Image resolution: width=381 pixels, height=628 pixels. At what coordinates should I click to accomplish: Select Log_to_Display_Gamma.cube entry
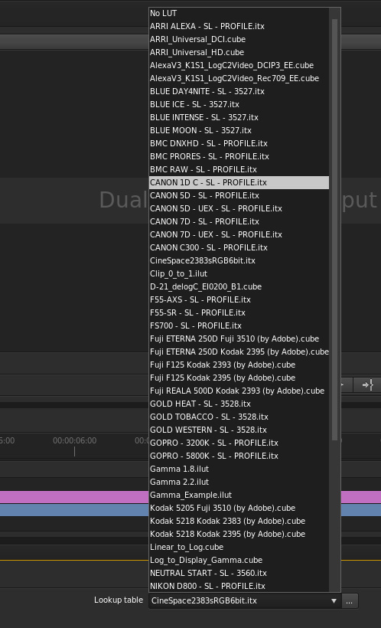(x=239, y=560)
